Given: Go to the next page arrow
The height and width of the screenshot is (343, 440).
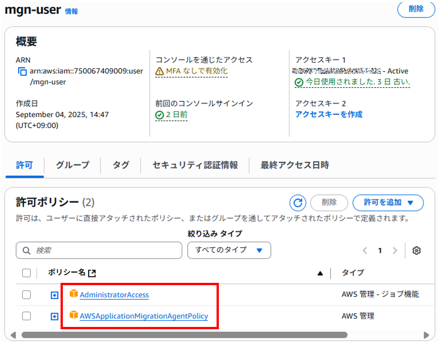Looking at the screenshot, I should (395, 250).
